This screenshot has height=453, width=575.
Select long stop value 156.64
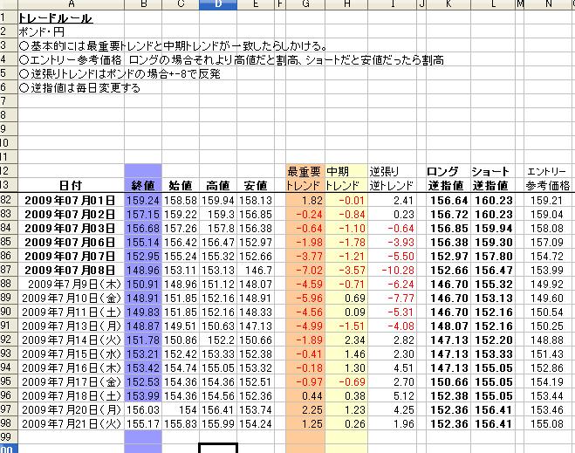pos(447,200)
